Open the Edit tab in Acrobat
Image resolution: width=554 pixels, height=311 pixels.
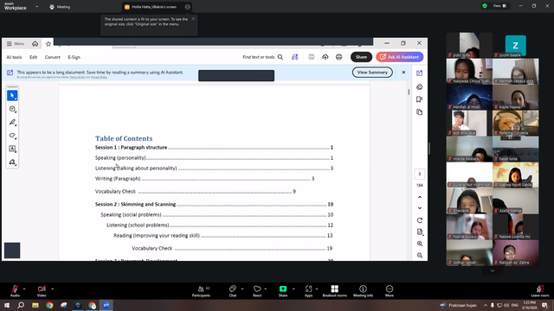coord(33,57)
